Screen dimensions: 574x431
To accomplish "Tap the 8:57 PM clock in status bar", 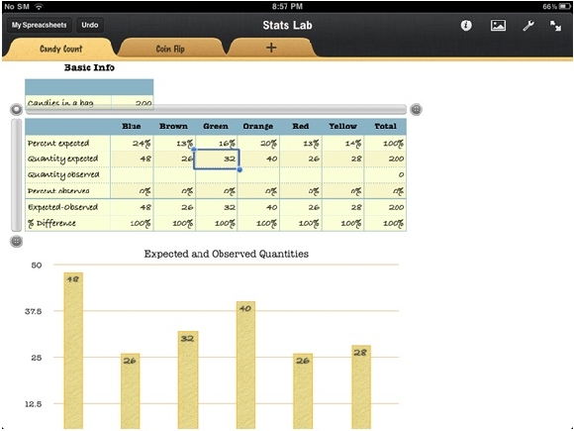I will pos(287,6).
